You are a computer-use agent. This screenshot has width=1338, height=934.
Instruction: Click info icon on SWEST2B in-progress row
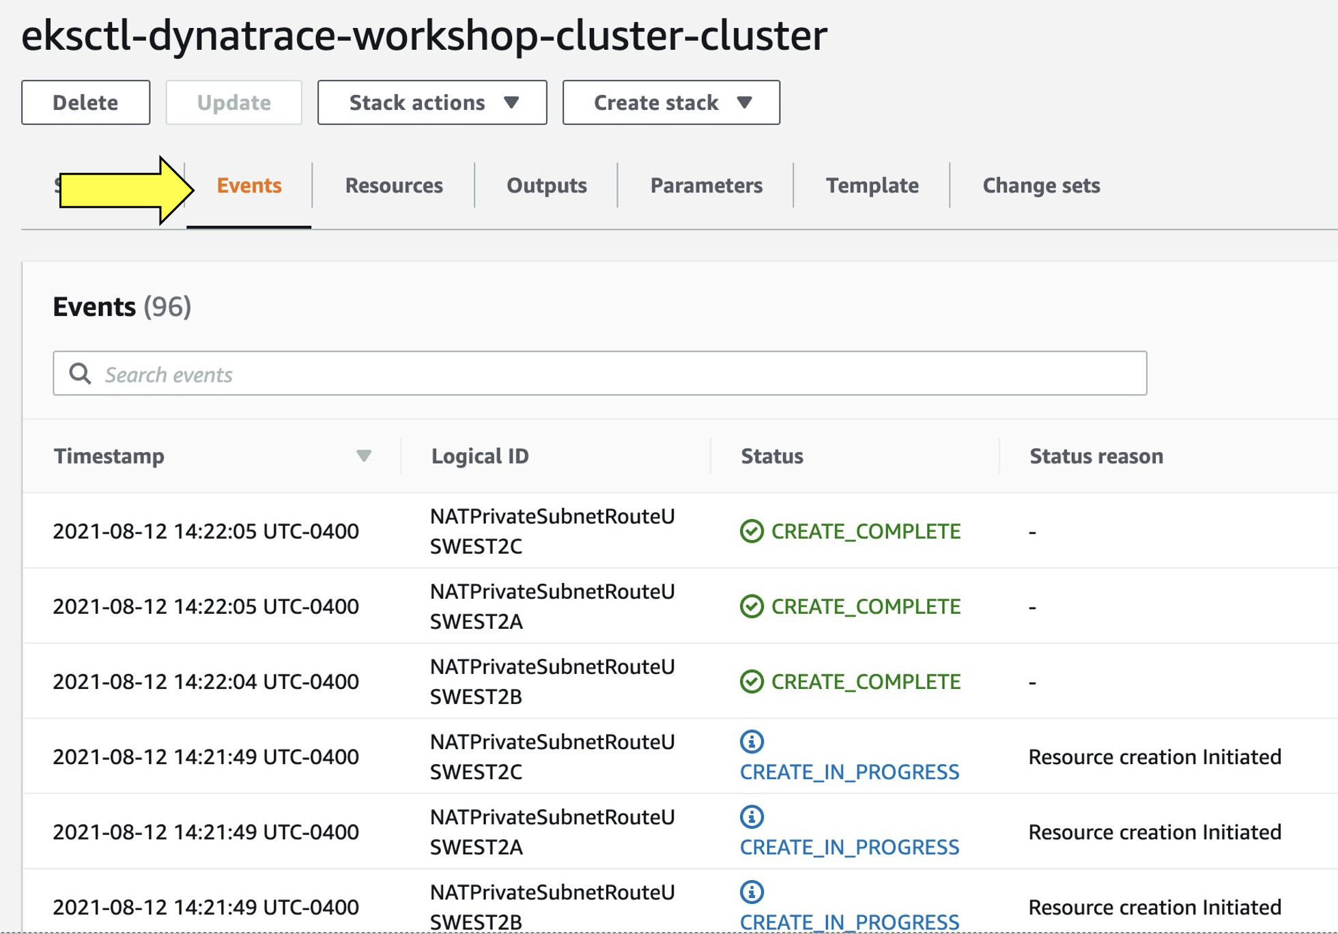(752, 892)
